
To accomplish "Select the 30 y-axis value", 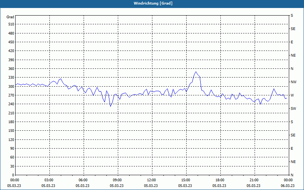I will pos(12,166).
